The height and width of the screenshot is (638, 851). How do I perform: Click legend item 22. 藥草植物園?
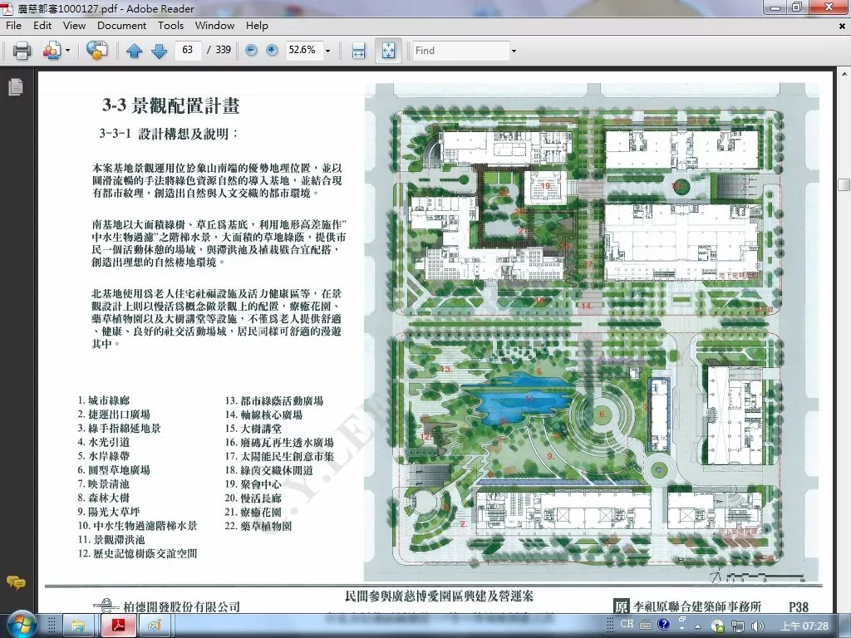pos(258,526)
